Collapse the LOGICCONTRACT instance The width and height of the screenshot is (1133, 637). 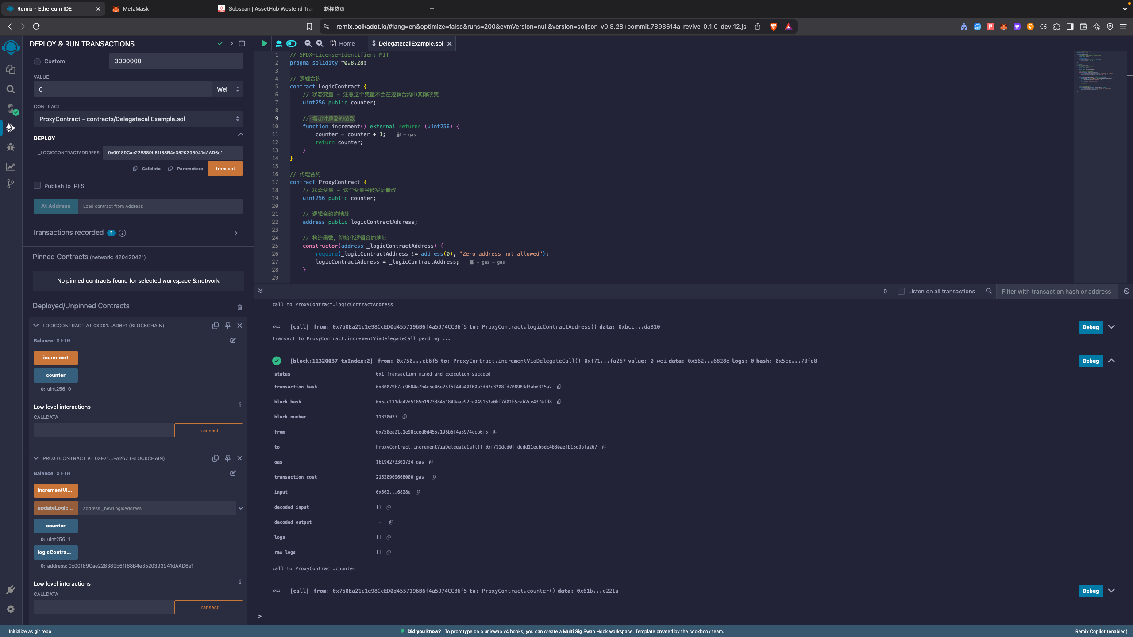coord(36,325)
